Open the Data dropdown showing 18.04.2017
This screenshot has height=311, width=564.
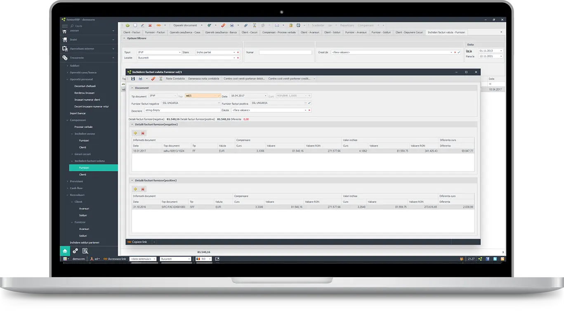pyautogui.click(x=265, y=96)
